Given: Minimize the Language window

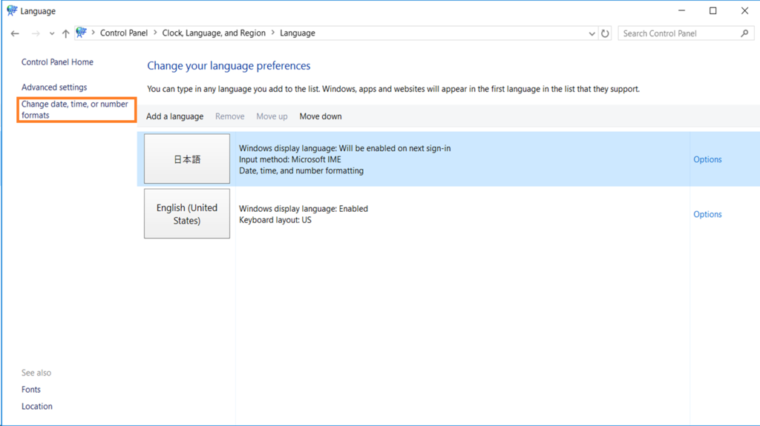Looking at the screenshot, I should 681,10.
